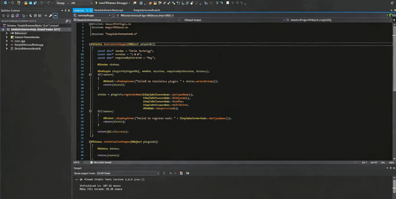
Task: Click the Solution Explorer search input field
Action: point(32,21)
